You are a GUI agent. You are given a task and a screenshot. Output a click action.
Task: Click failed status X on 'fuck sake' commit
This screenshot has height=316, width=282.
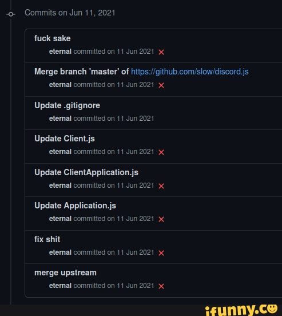161,52
